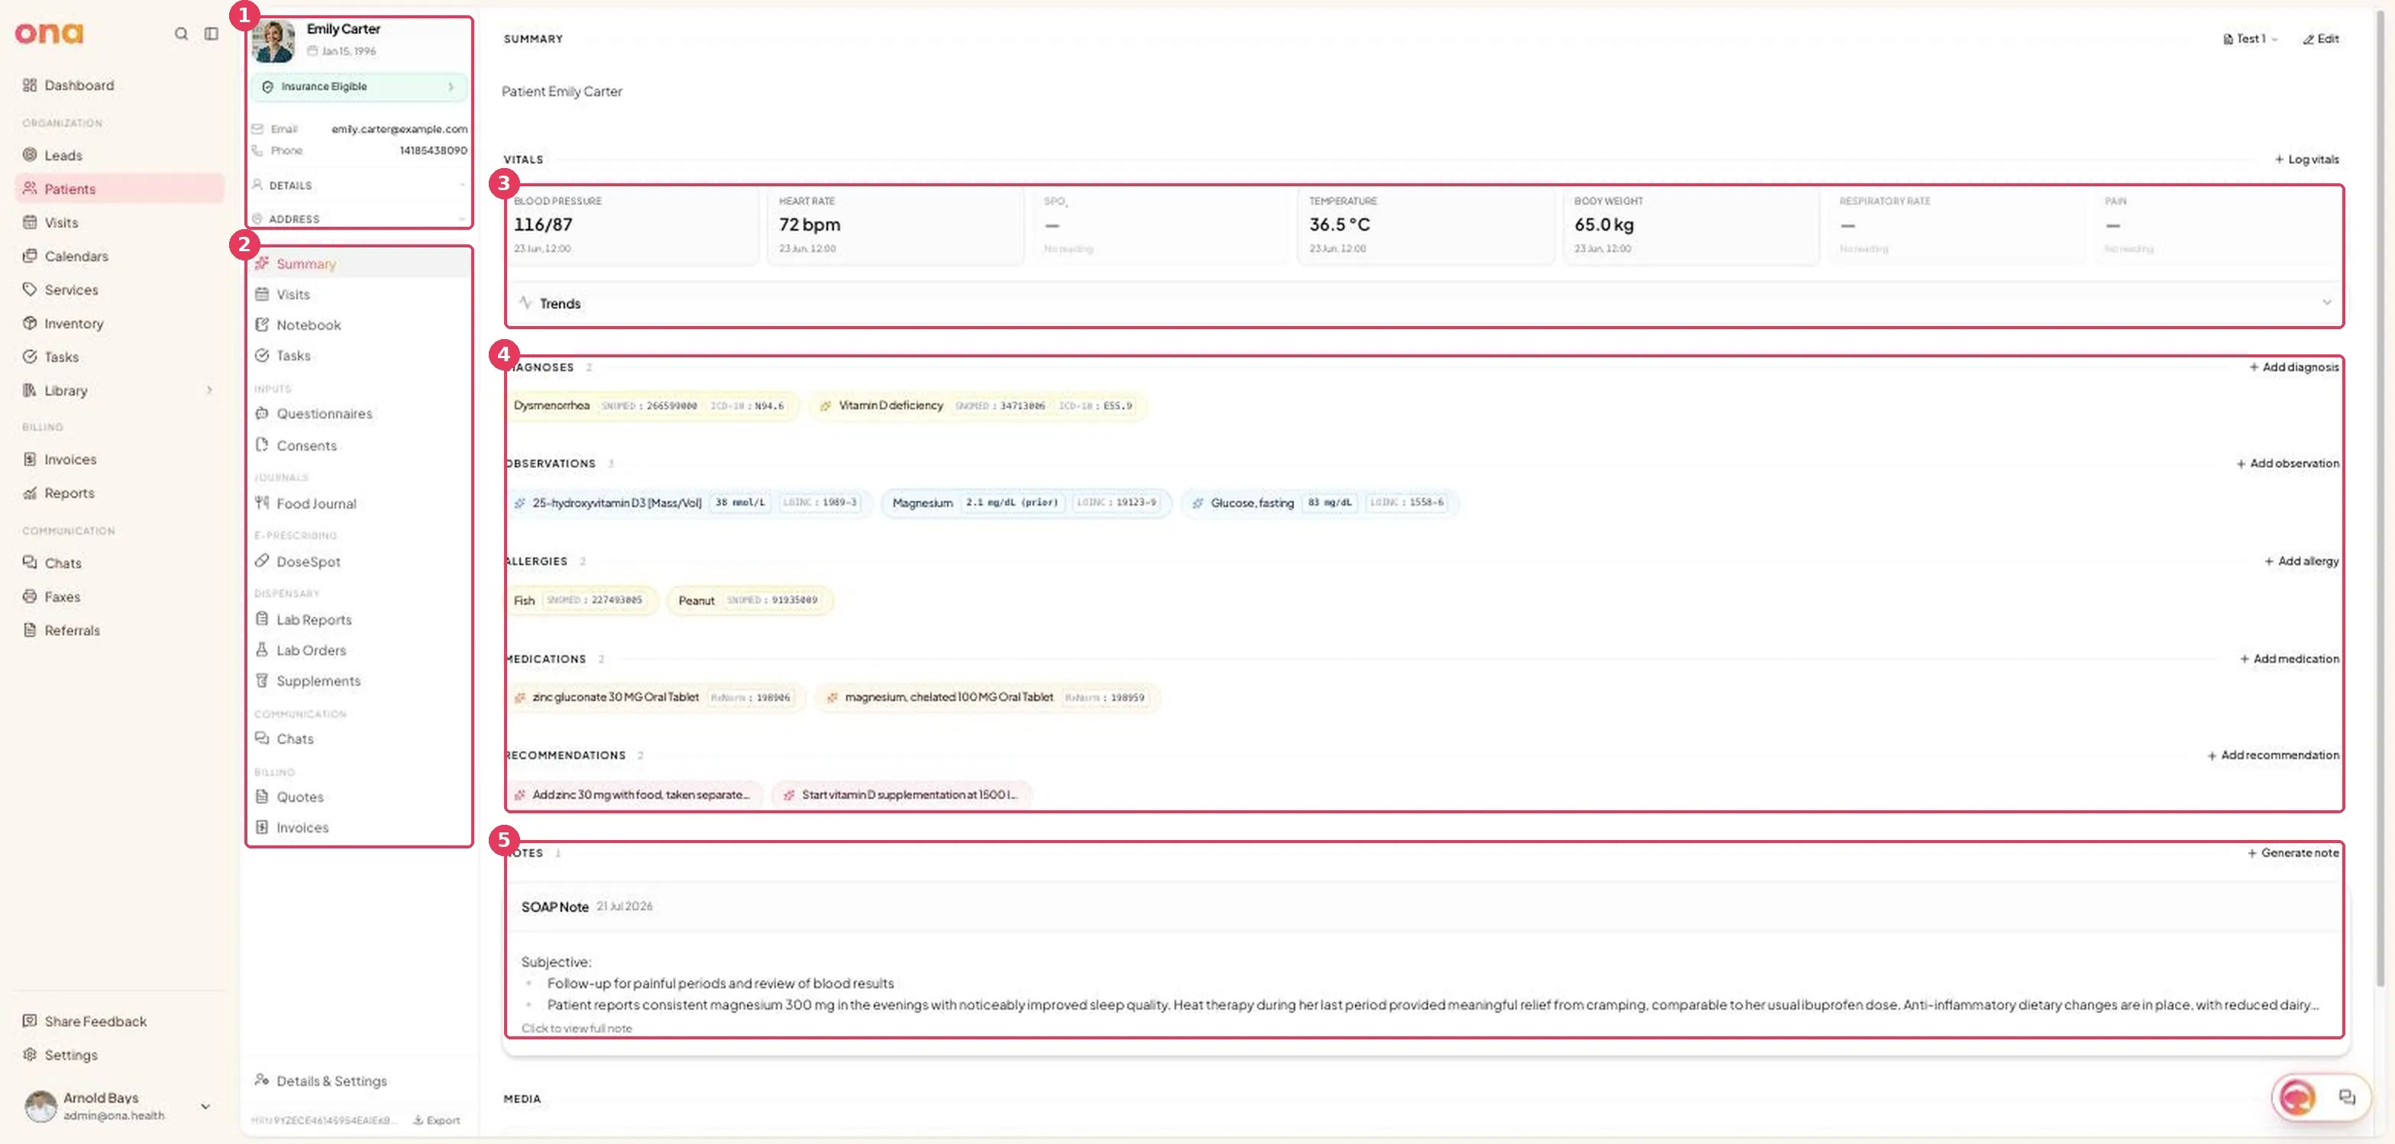This screenshot has height=1144, width=2395.
Task: Open Consents
Action: coord(359,445)
